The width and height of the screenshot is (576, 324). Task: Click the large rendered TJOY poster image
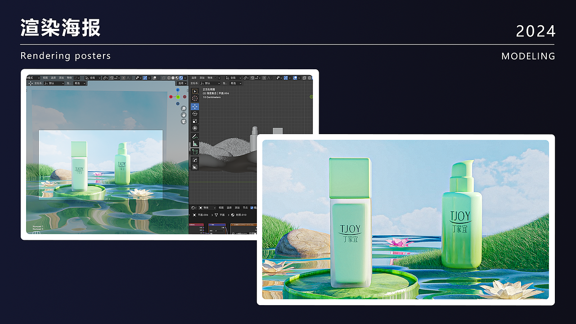pyautogui.click(x=405, y=220)
